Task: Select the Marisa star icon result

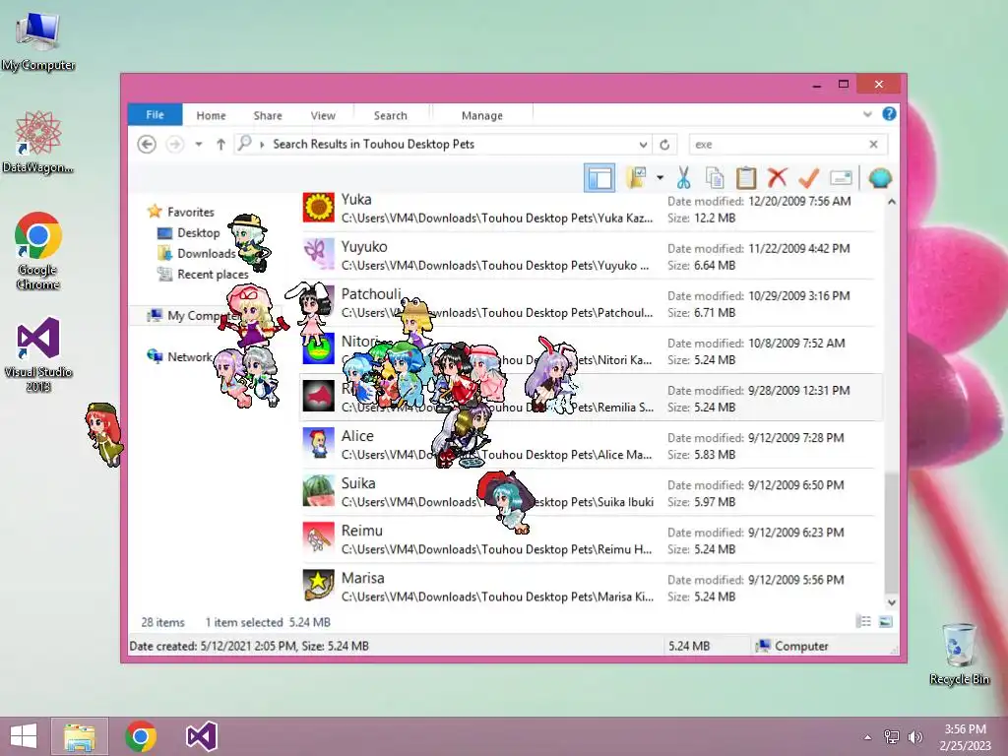Action: click(318, 586)
